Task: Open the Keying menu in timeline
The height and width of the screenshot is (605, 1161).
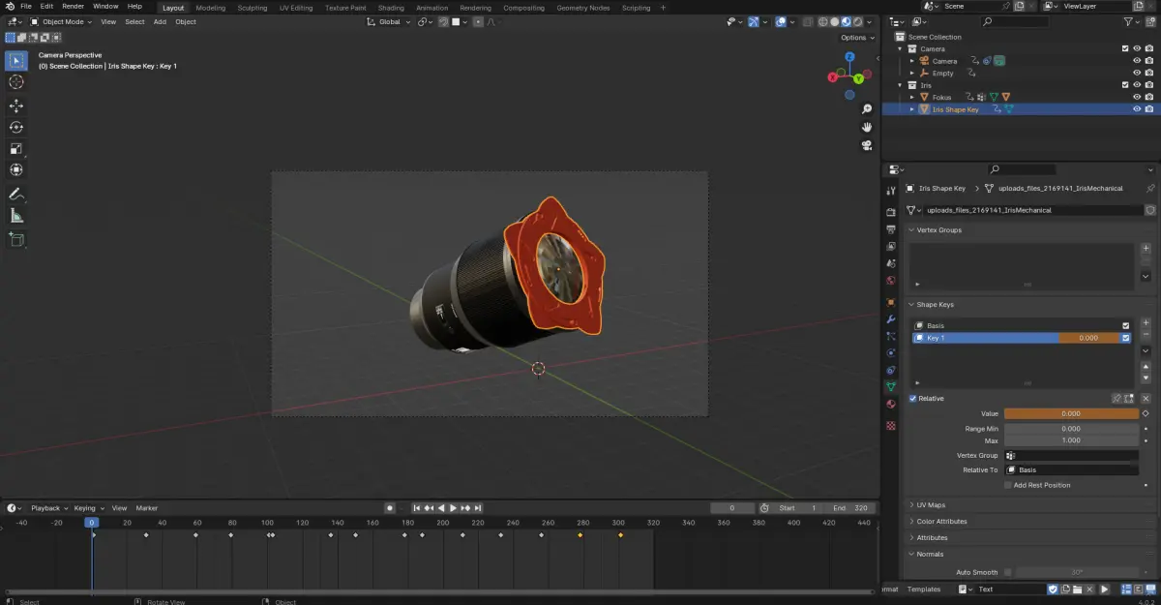Action: pyautogui.click(x=88, y=508)
